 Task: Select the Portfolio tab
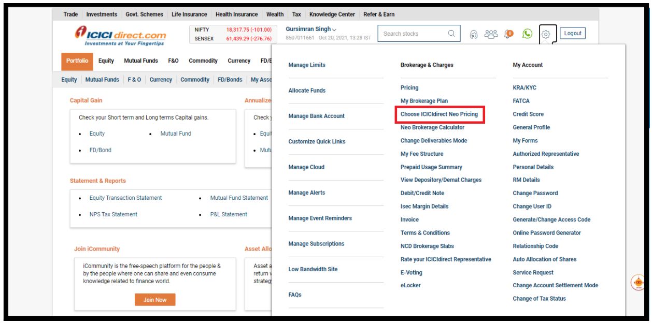click(x=77, y=61)
